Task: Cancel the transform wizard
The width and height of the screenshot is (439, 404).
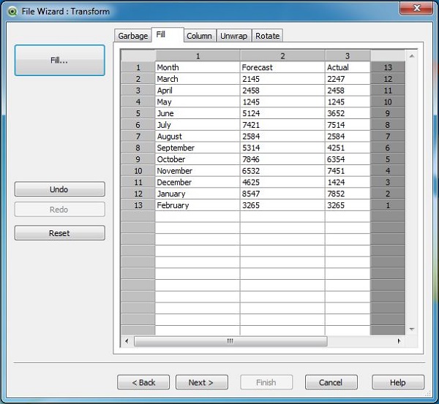Action: pos(331,382)
